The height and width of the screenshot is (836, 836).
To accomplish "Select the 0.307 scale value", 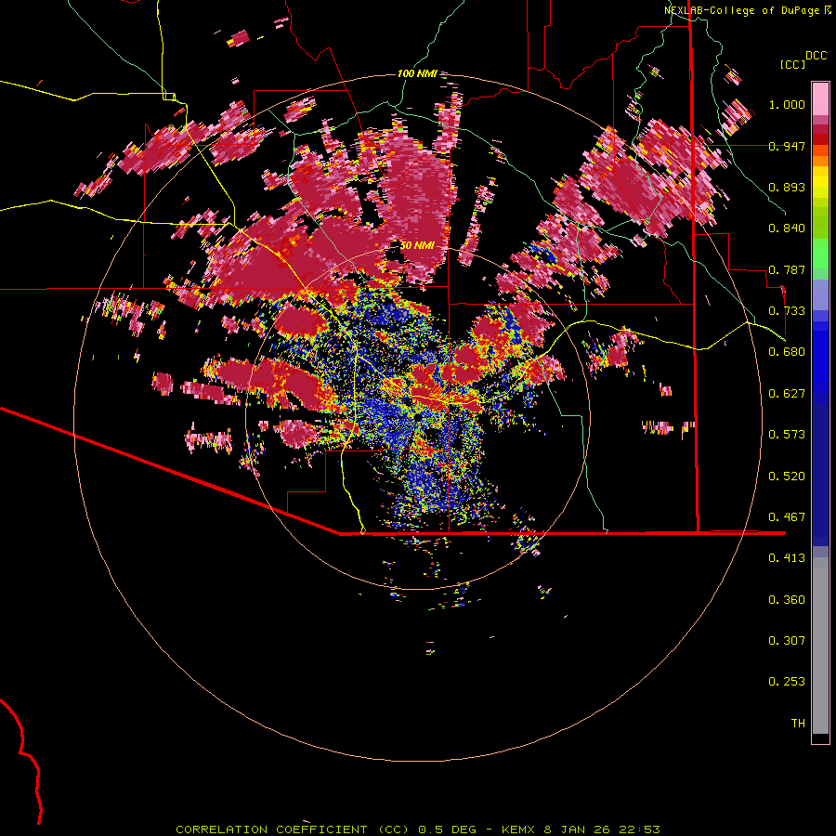I will tap(787, 641).
